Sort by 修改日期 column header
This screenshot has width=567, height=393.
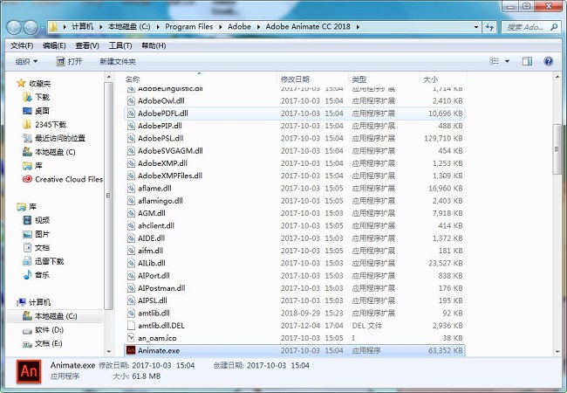pos(297,79)
